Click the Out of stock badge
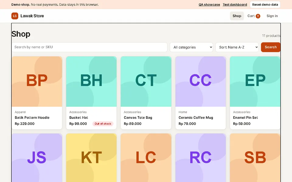This screenshot has width=292, height=182. coord(103,124)
